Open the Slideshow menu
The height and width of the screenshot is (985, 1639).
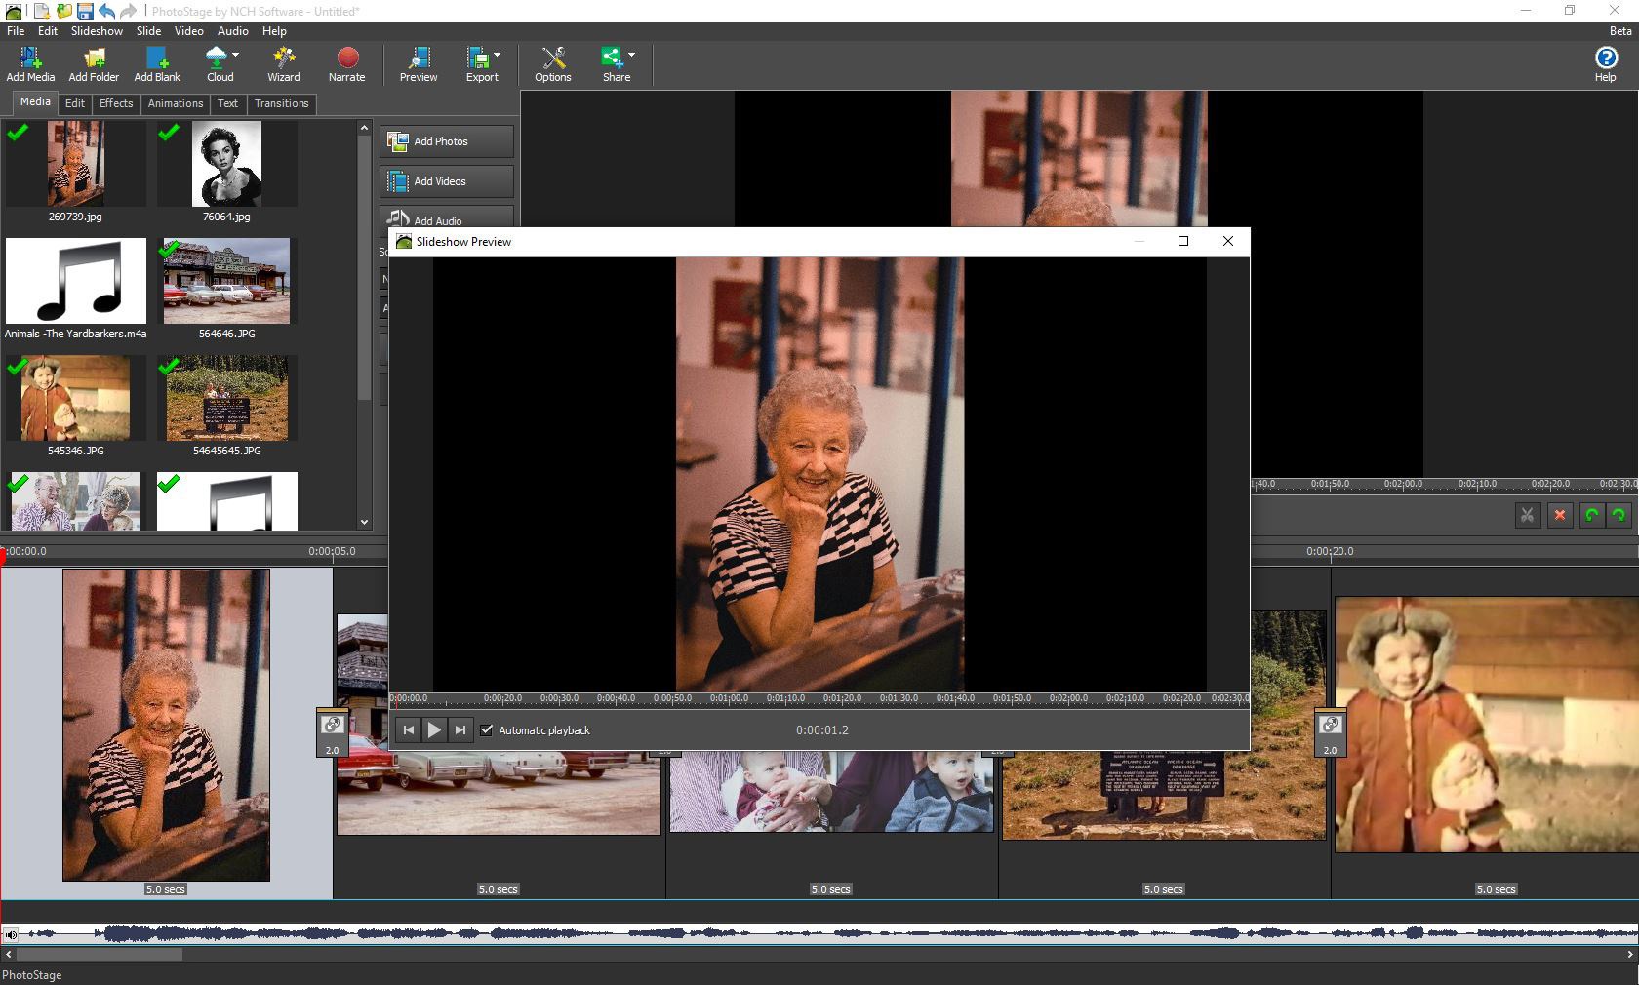tap(97, 30)
